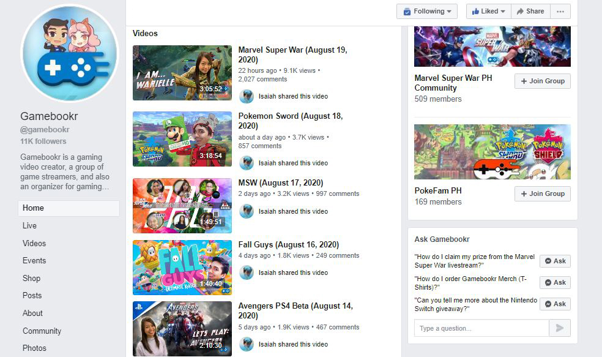Join the PokeFam PH group

543,194
